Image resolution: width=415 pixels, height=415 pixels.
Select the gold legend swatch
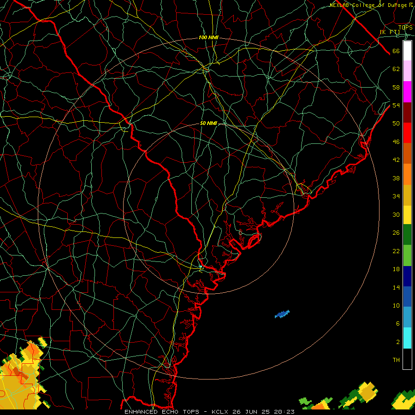click(407, 195)
